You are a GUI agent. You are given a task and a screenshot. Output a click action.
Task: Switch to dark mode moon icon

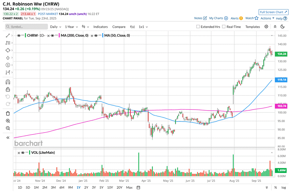[x=282, y=27]
